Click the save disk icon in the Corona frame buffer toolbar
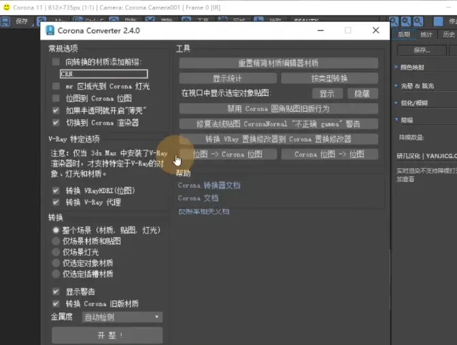Viewport: 457px width, 345px height. click(5, 21)
